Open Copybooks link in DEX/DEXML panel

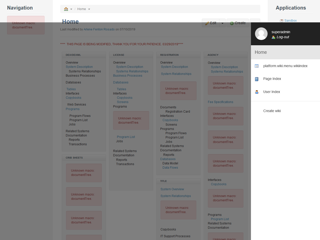point(73,98)
